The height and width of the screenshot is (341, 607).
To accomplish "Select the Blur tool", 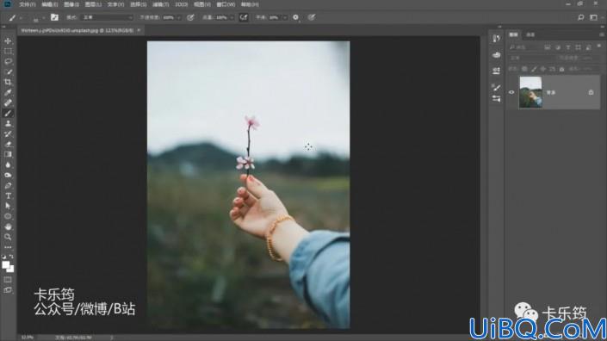I will point(8,164).
